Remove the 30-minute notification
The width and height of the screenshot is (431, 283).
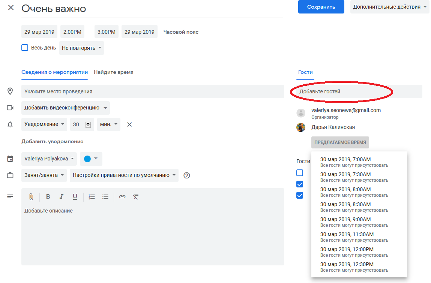129,124
